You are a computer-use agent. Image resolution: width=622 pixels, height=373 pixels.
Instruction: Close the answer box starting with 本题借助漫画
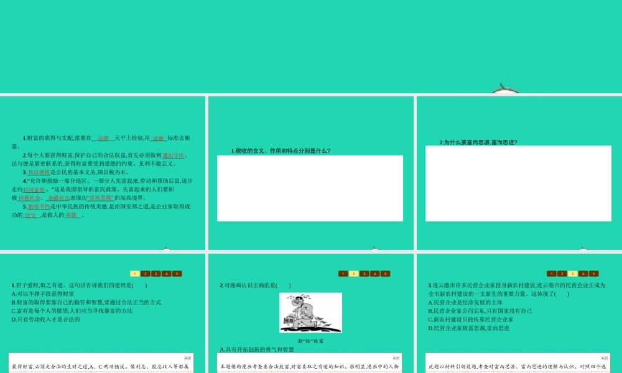[396, 358]
